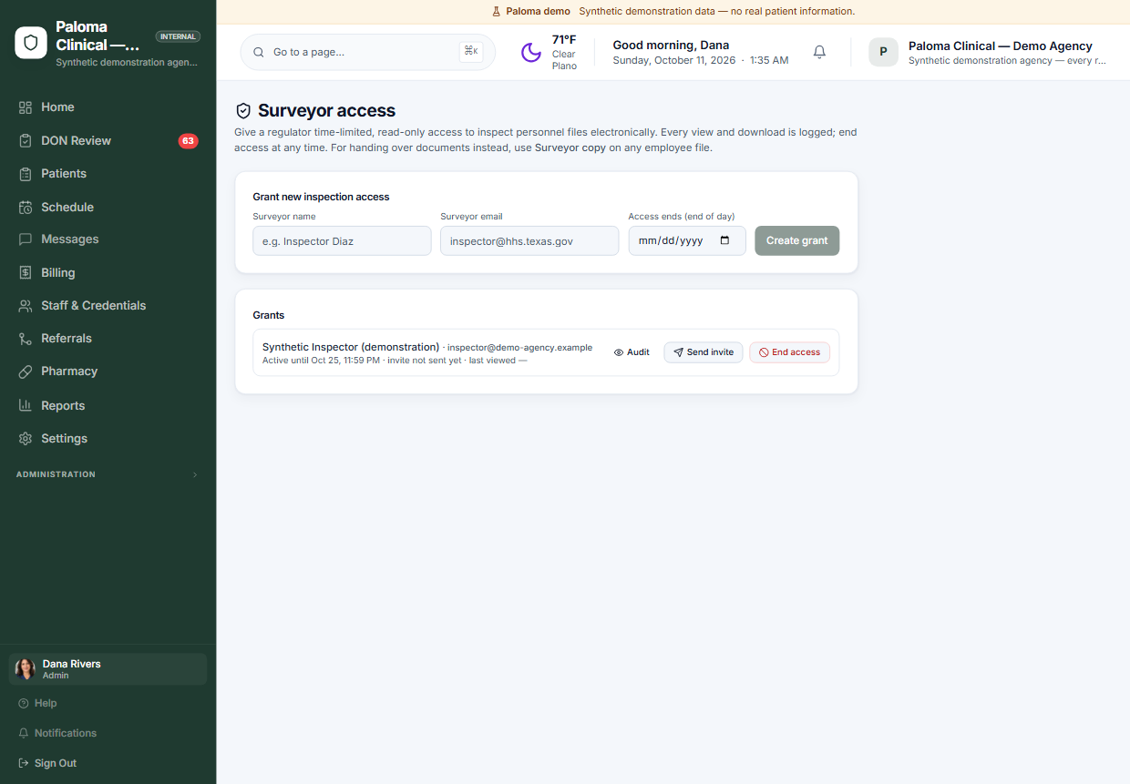Click the notification bell in header
The image size is (1130, 784).
pos(819,52)
